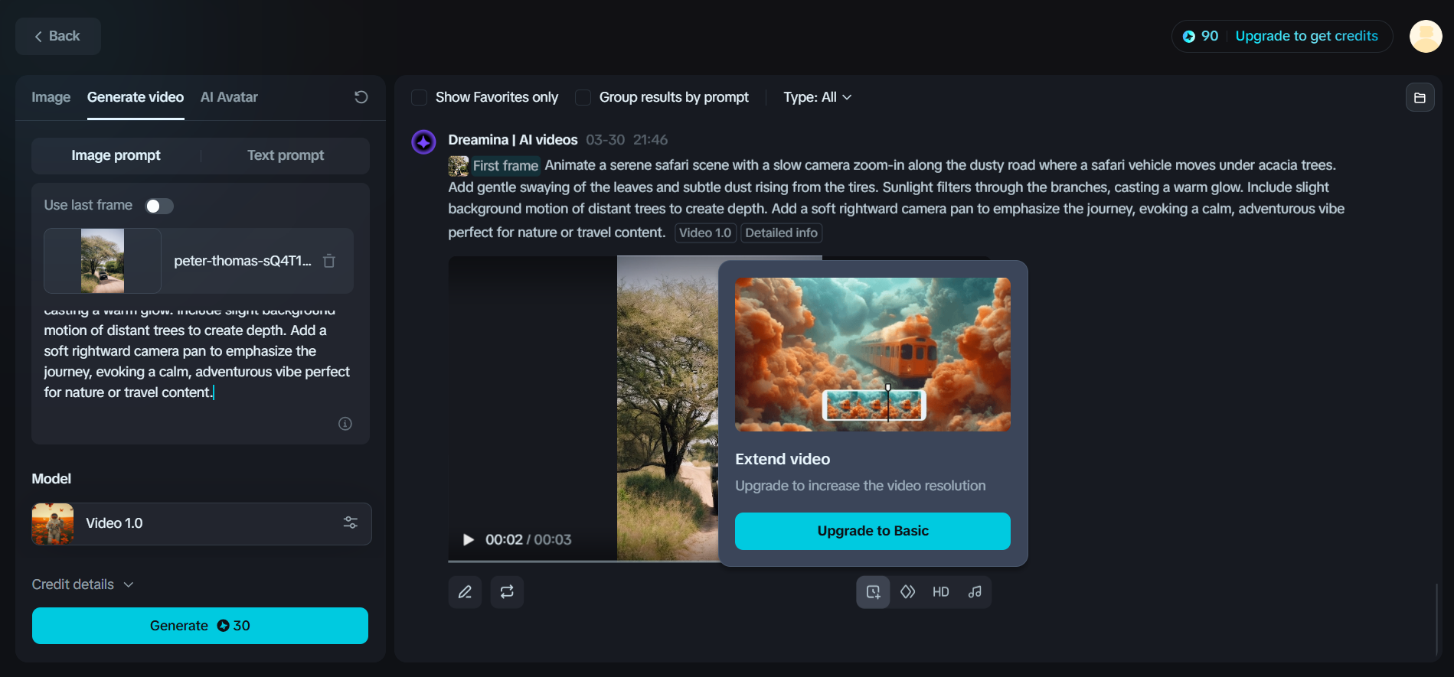This screenshot has width=1454, height=677.
Task: Click 'Upgrade to increase the video resolution' text
Action: tap(861, 486)
